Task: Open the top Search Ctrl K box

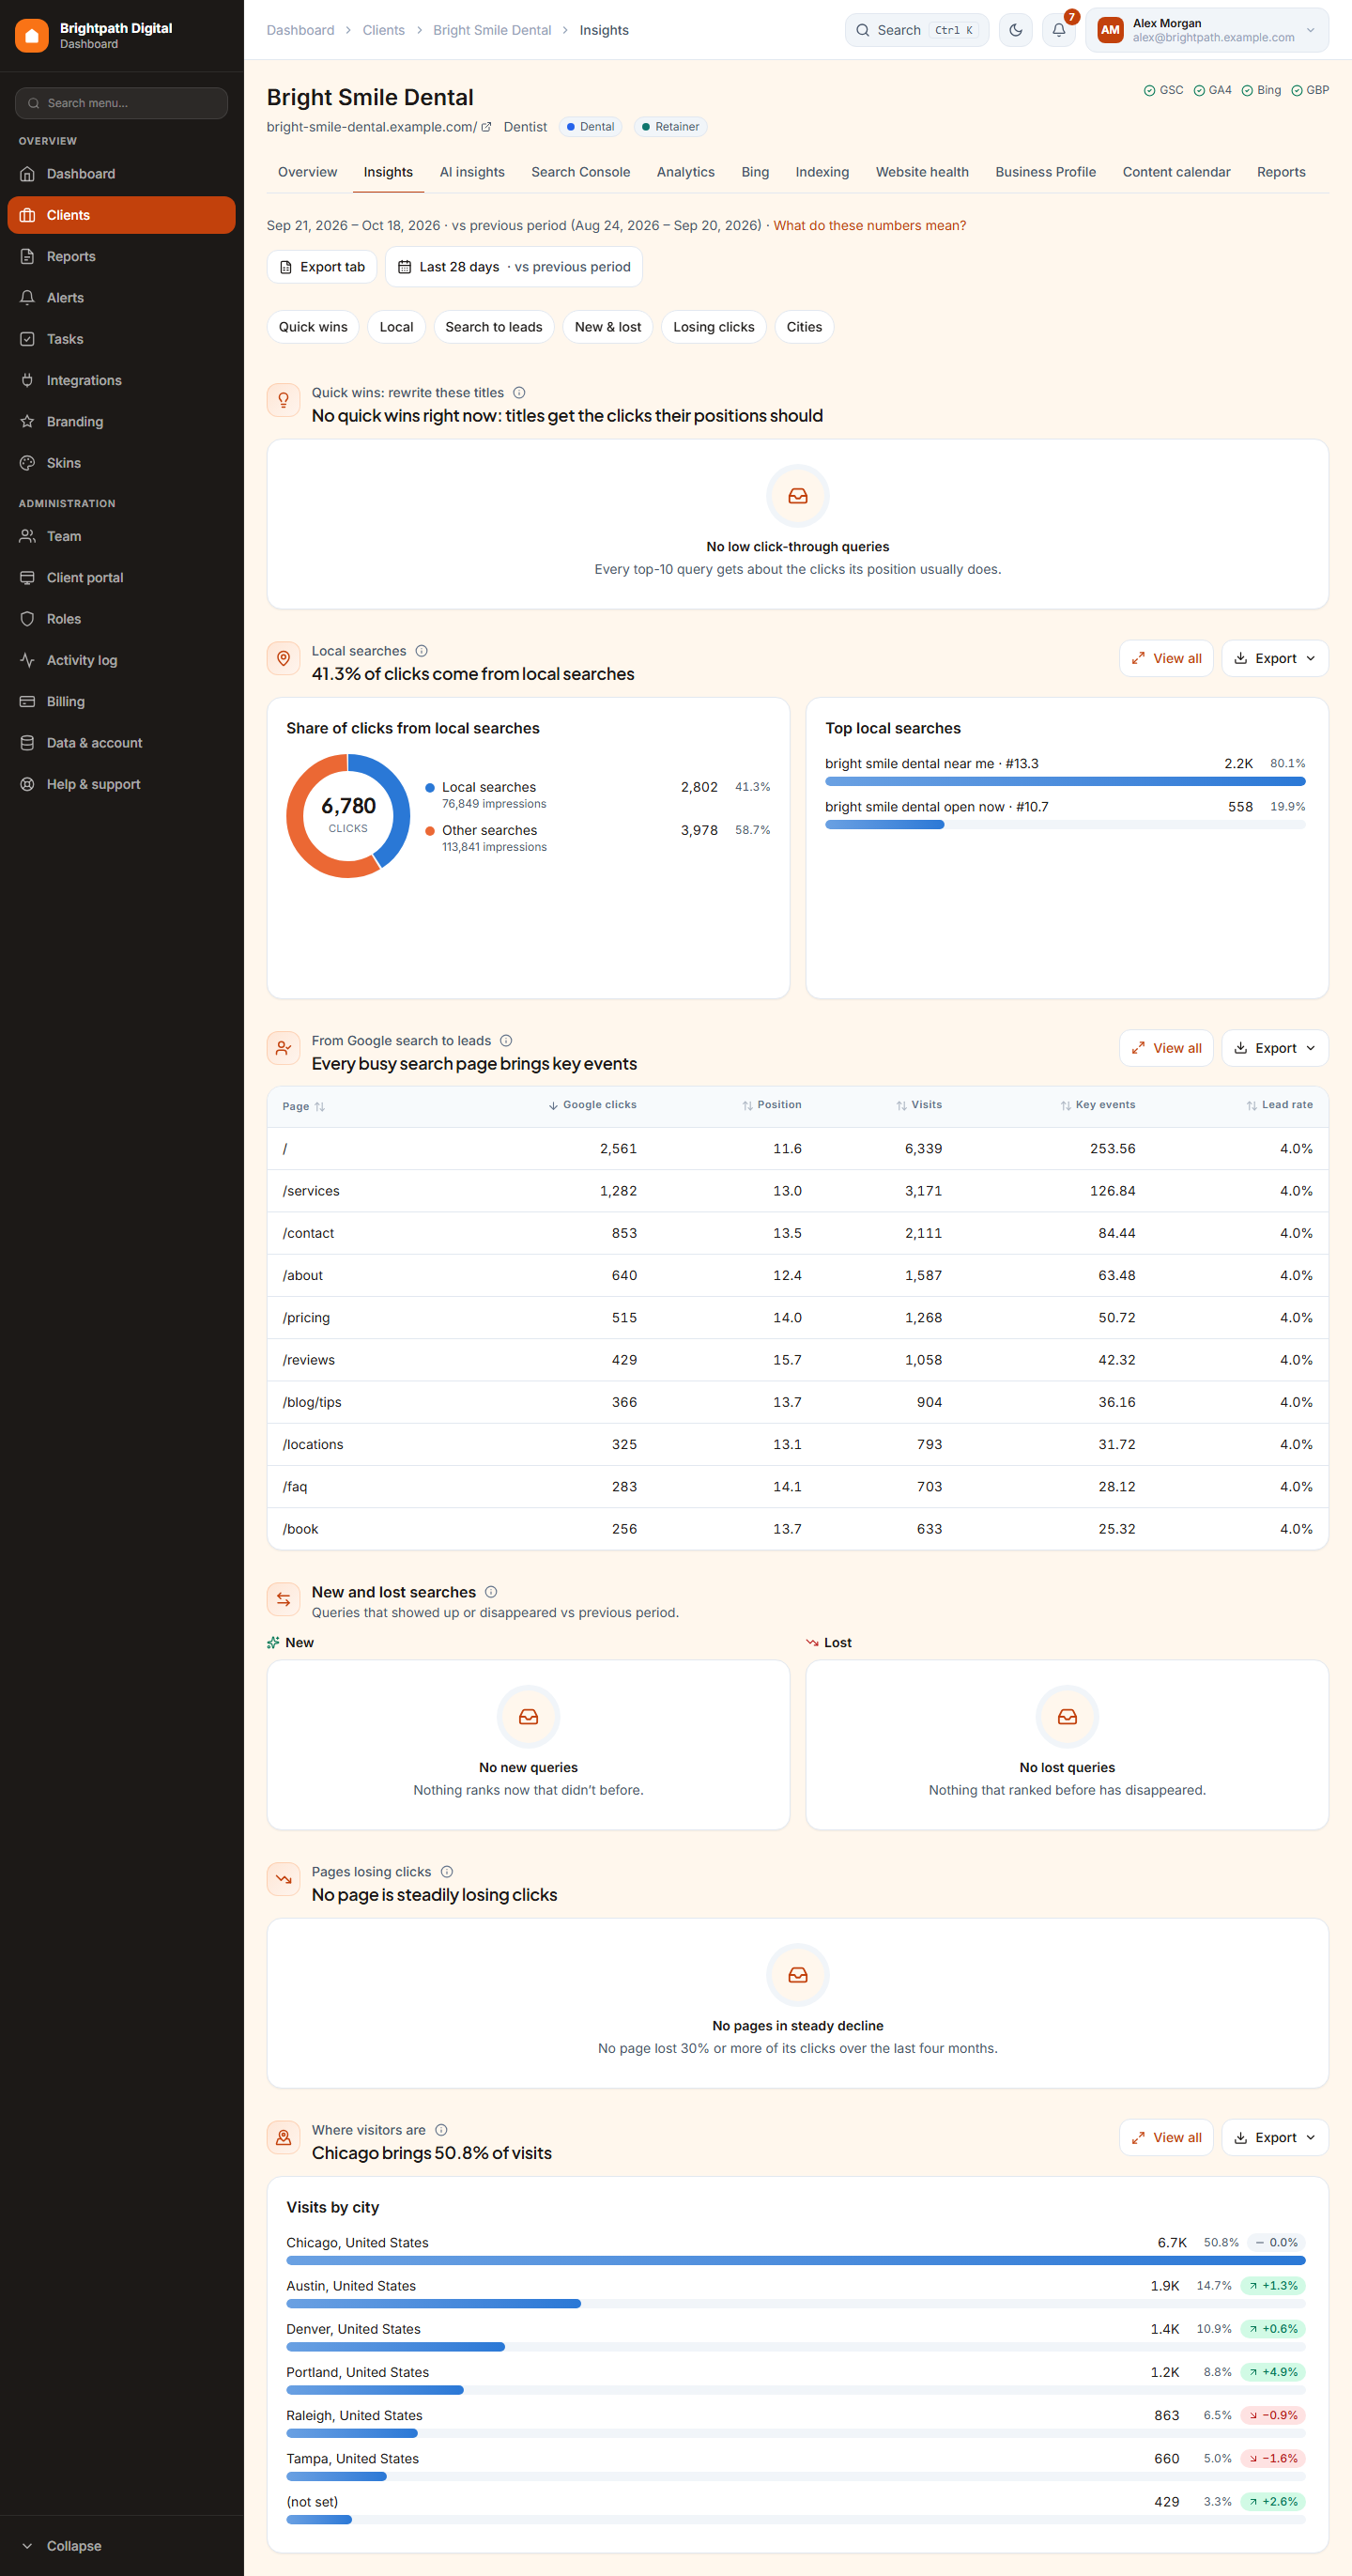Action: (917, 30)
